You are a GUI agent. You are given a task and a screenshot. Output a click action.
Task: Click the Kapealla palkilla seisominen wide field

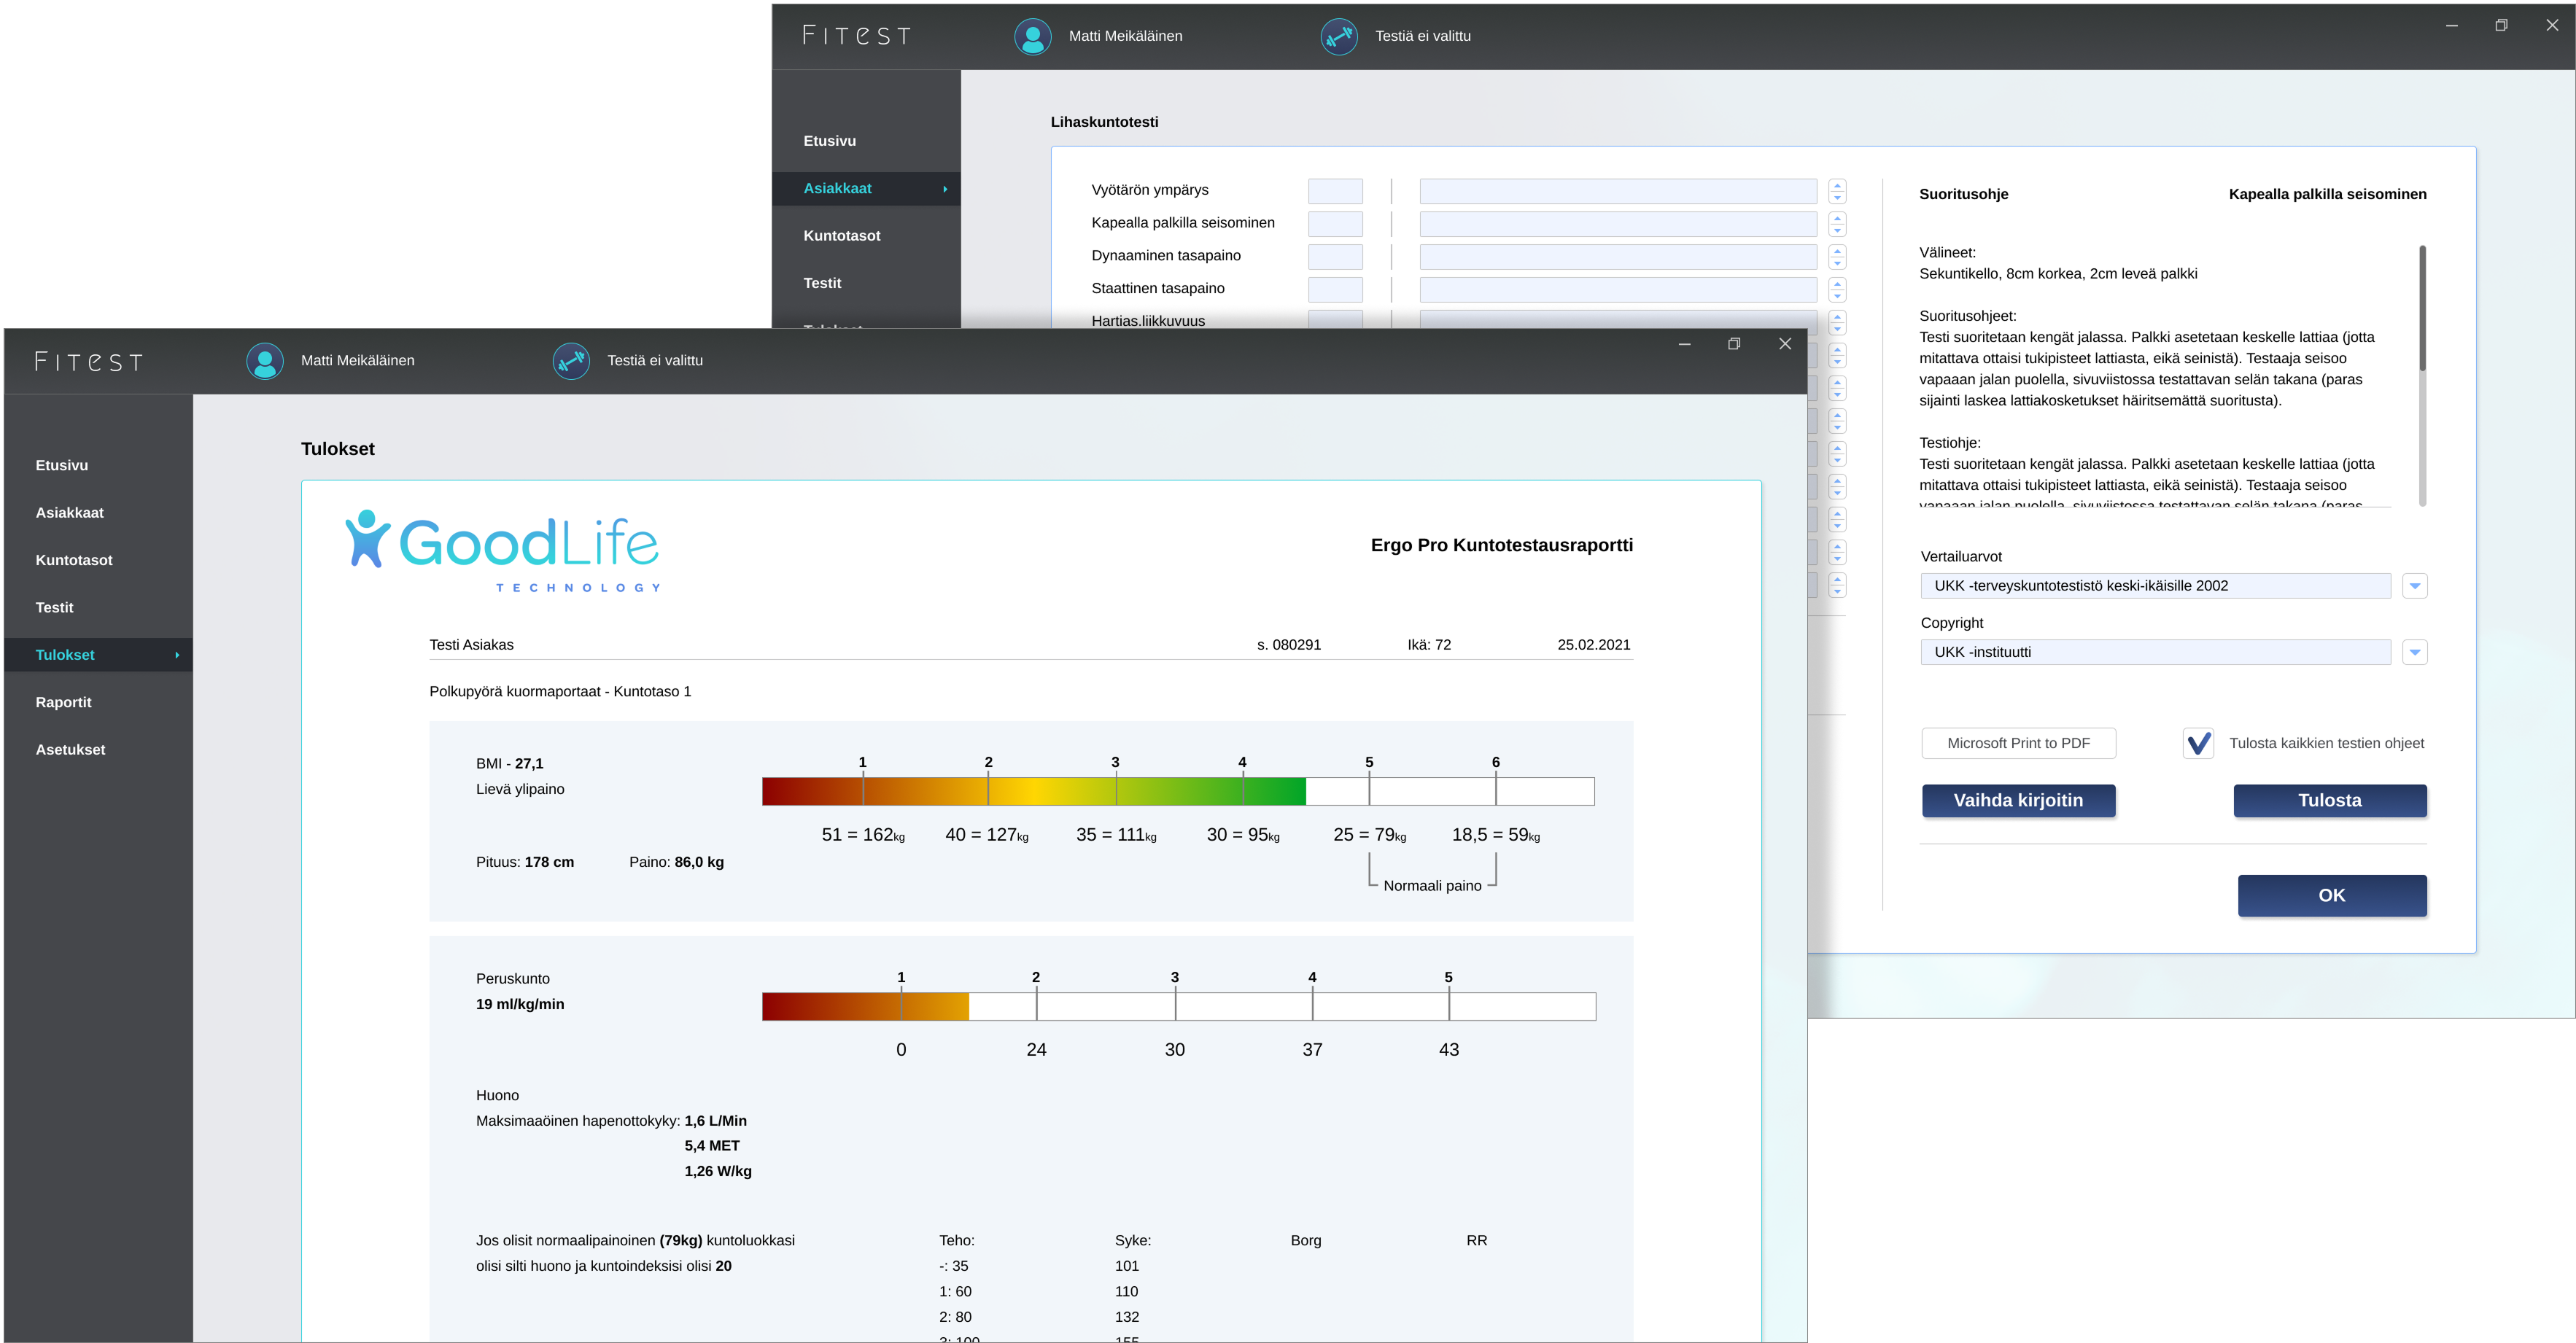(1617, 224)
